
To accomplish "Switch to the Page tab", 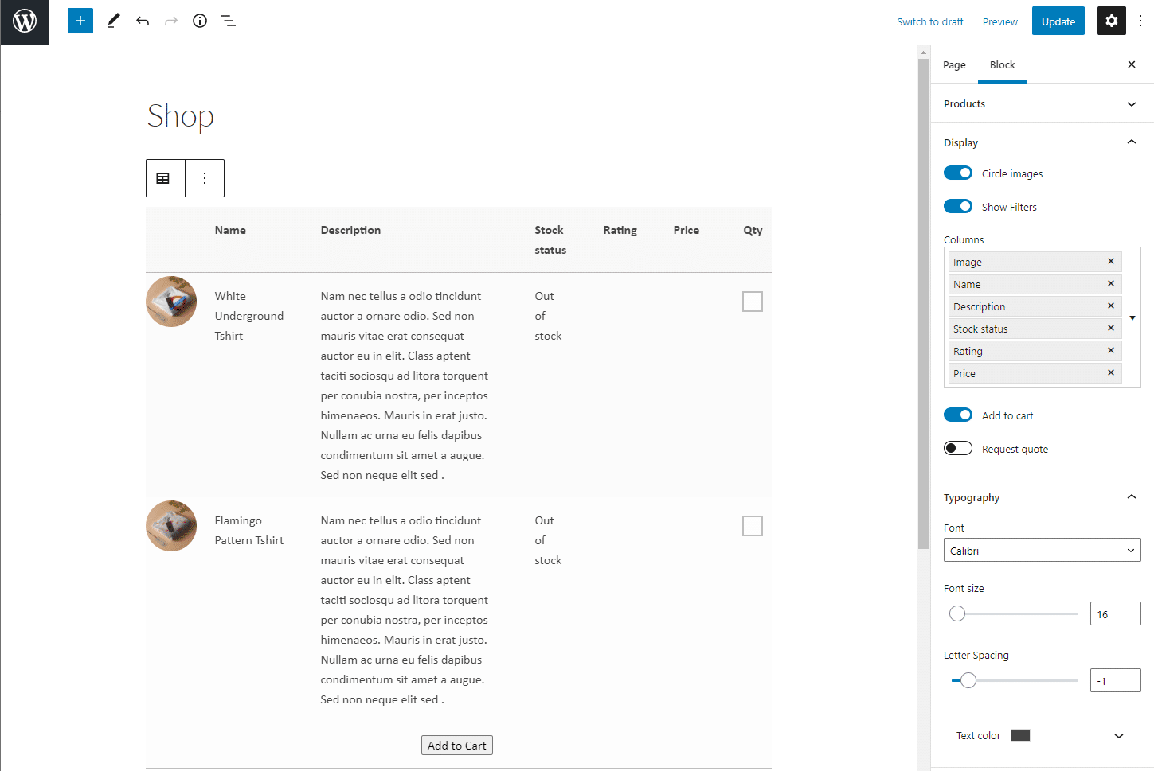I will click(954, 64).
